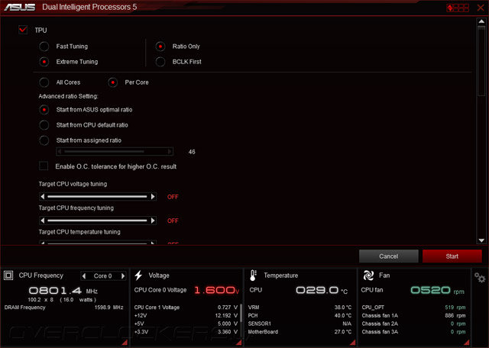
Task: Decrease Target CPU frequency tuning
Action: [43, 221]
